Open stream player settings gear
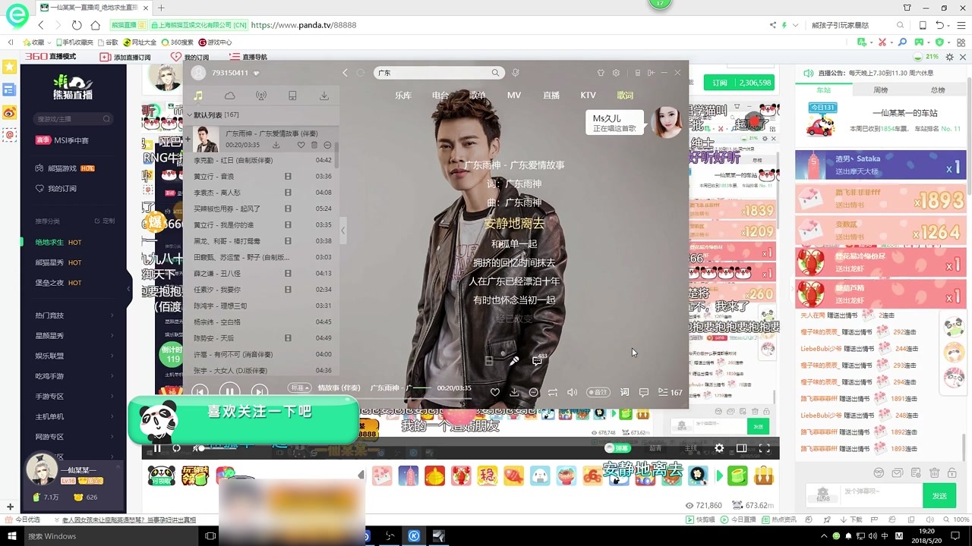The image size is (972, 546). [719, 448]
